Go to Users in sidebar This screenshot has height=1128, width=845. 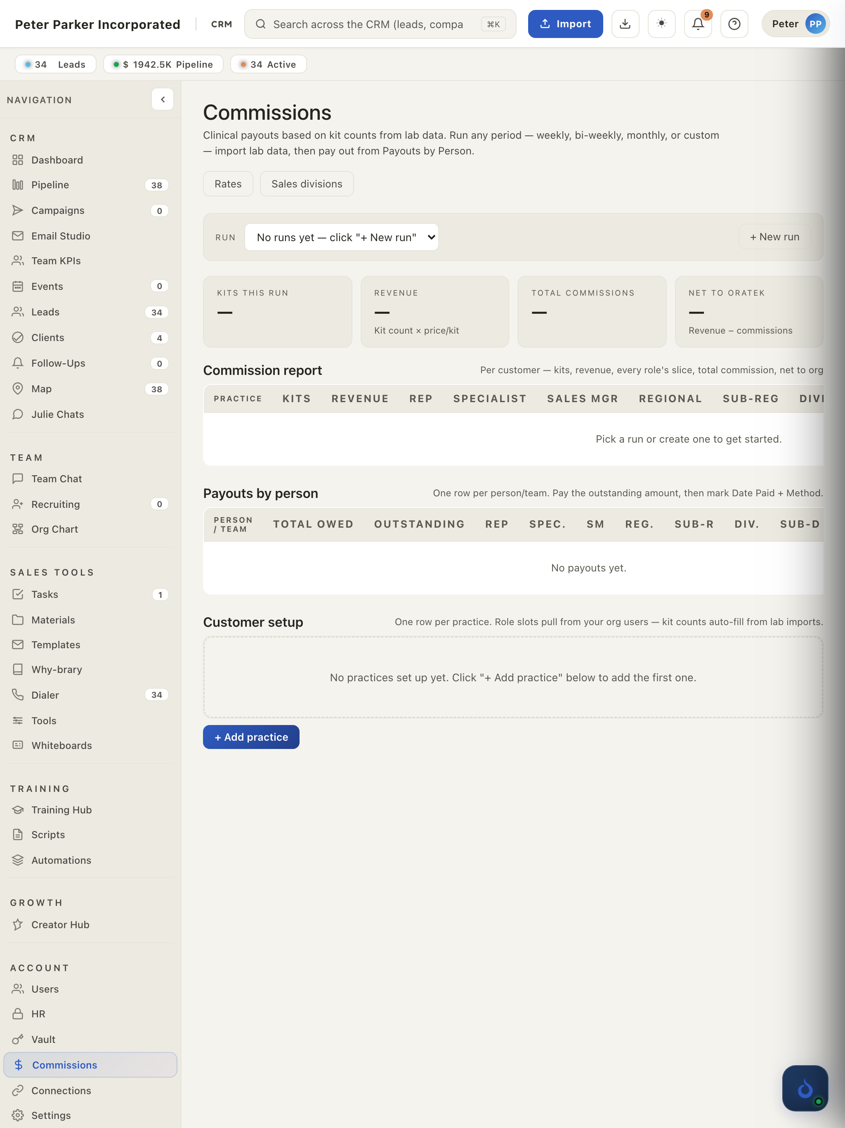(x=90, y=989)
